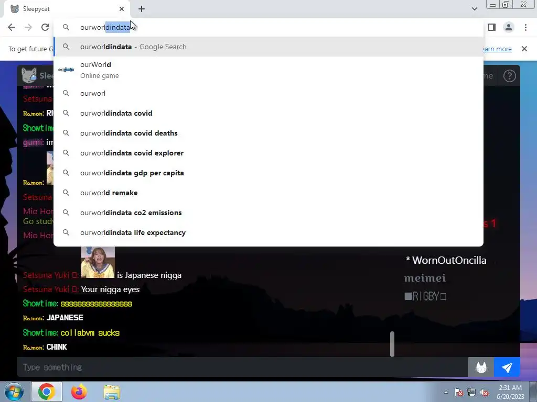Viewport: 537px width, 402px height.
Task: Switch to the Sleepycat tab
Action: tap(67, 9)
